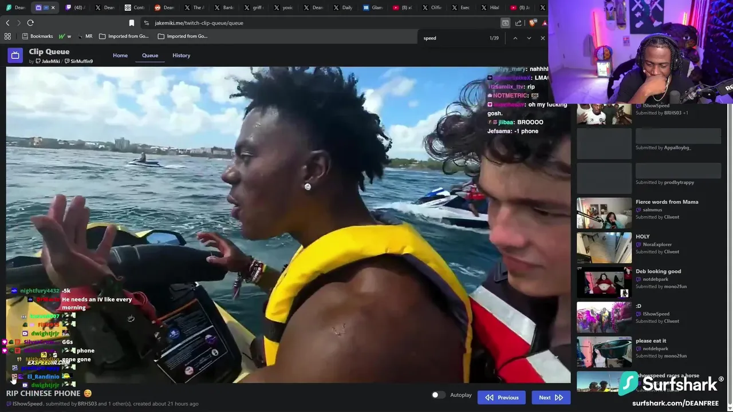Screen dimensions: 733x412
Task: Switch to the Twitch (48) browser tab
Action: pos(75,7)
